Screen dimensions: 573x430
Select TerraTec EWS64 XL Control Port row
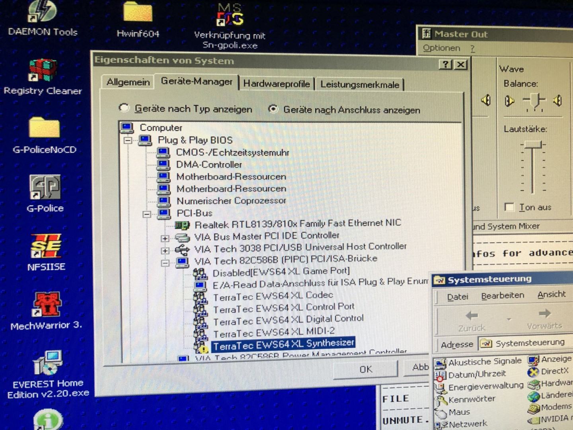coord(283,308)
